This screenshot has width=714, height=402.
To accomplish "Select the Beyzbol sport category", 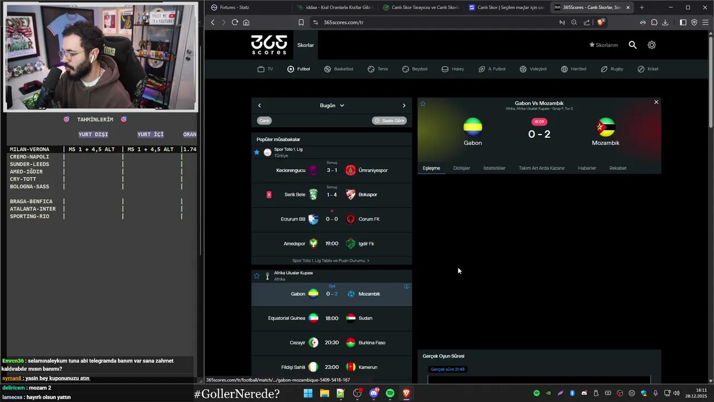I will click(414, 69).
